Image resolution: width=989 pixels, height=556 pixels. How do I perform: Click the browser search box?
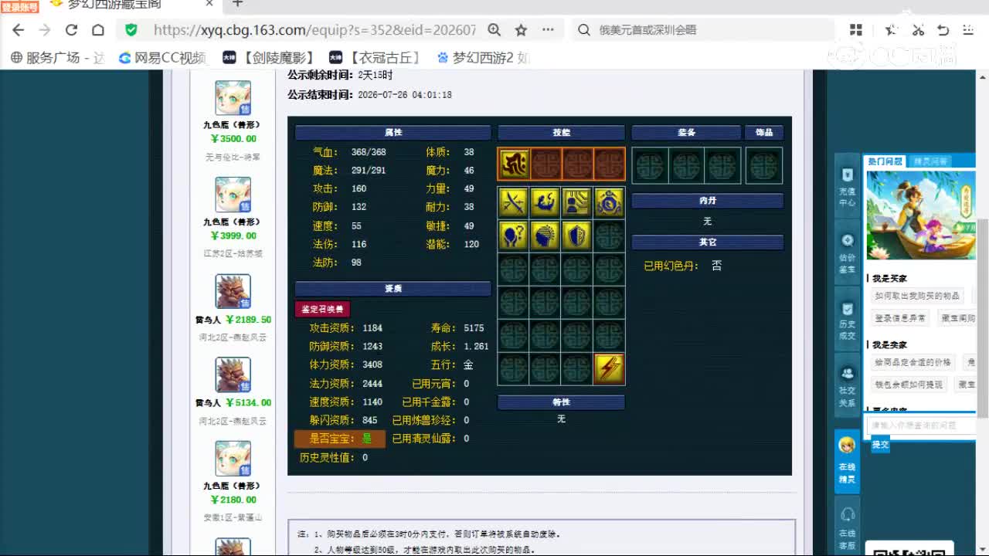click(703, 30)
